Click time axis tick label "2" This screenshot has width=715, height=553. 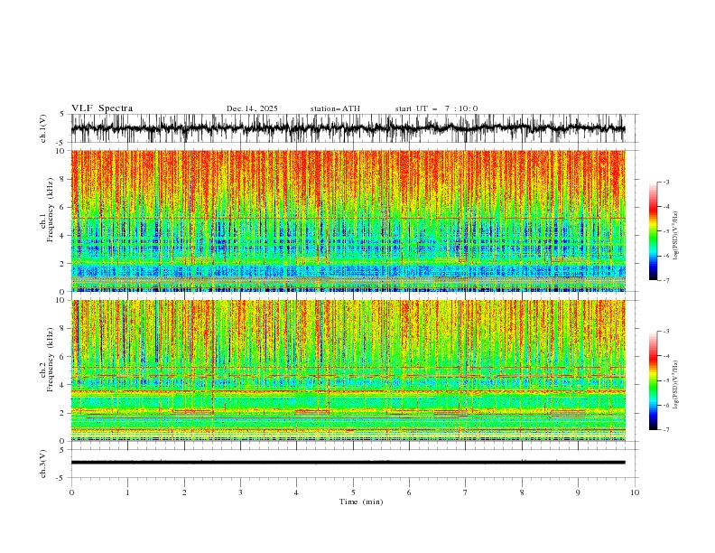coord(184,492)
